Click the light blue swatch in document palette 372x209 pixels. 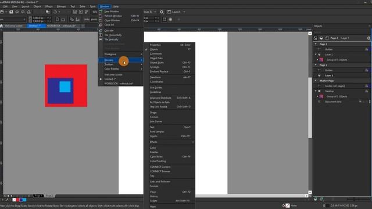point(24,200)
